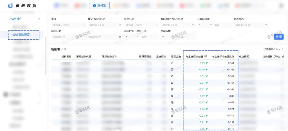The height and width of the screenshot is (131, 288).
Task: Click the sidebar vertical scrollbar
Action: [45, 56]
